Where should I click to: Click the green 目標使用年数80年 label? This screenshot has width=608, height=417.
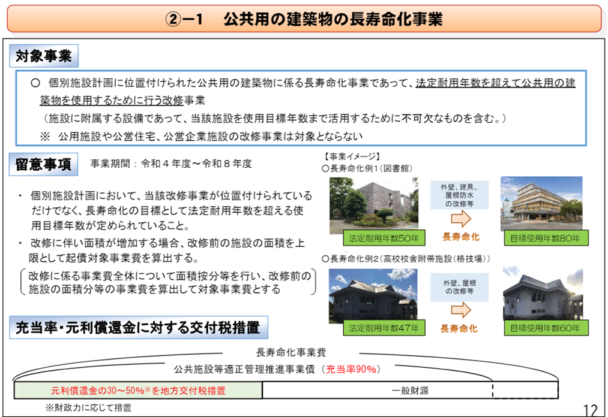tap(545, 238)
